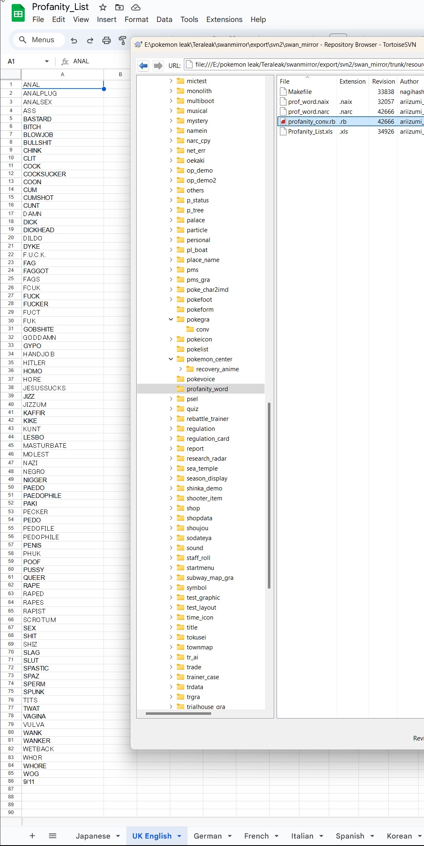Click the print icon
Screen dimensions: 424x846
106,40
